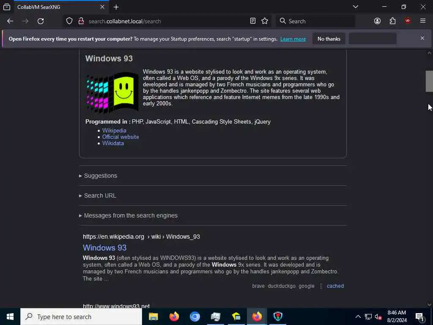The image size is (433, 325).
Task: Open the clock showing 8:46 AM
Action: point(397,317)
